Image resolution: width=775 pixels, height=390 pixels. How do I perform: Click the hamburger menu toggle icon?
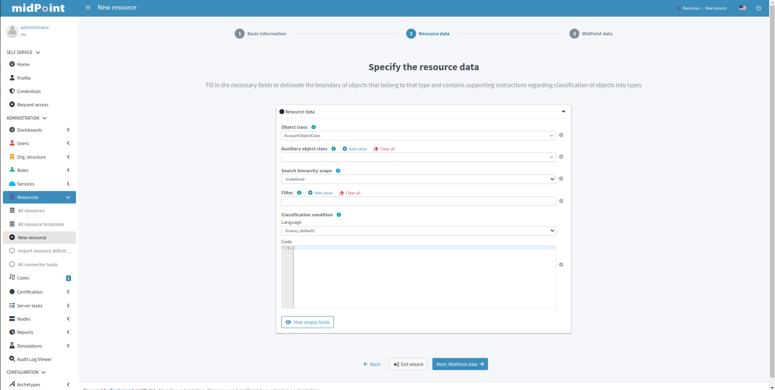tap(88, 8)
